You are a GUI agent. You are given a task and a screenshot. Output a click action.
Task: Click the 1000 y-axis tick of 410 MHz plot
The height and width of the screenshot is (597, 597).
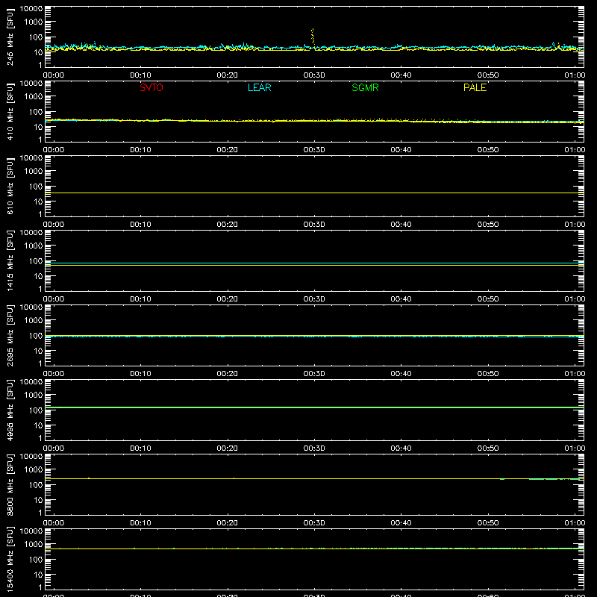click(x=34, y=97)
